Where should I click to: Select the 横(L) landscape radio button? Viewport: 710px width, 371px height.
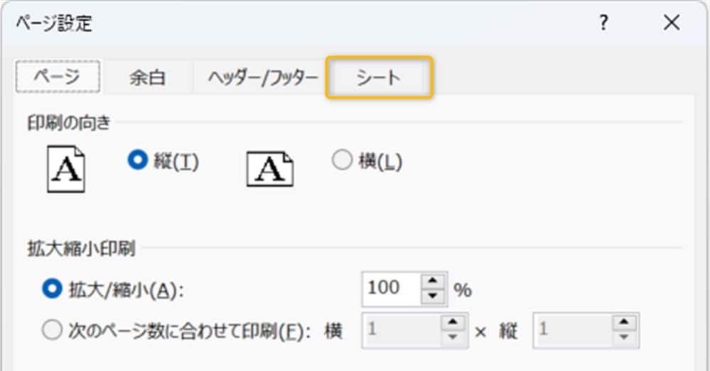pyautogui.click(x=342, y=161)
